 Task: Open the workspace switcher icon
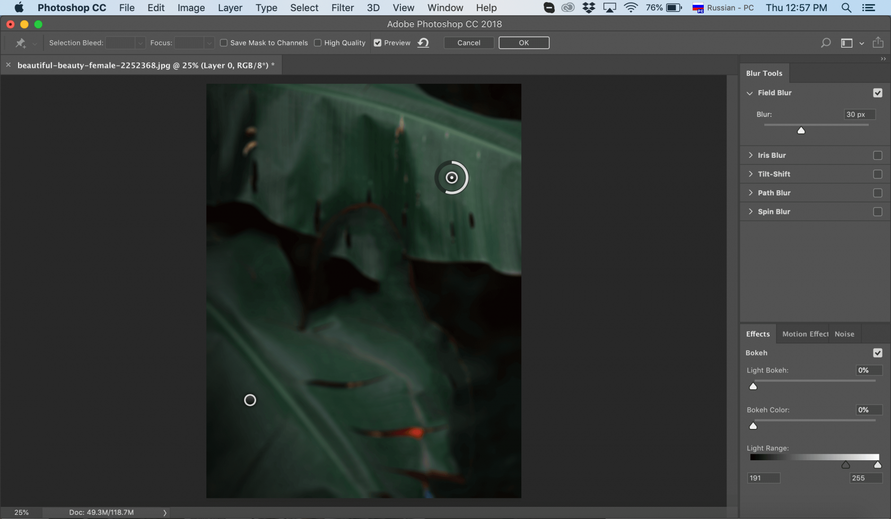click(845, 42)
